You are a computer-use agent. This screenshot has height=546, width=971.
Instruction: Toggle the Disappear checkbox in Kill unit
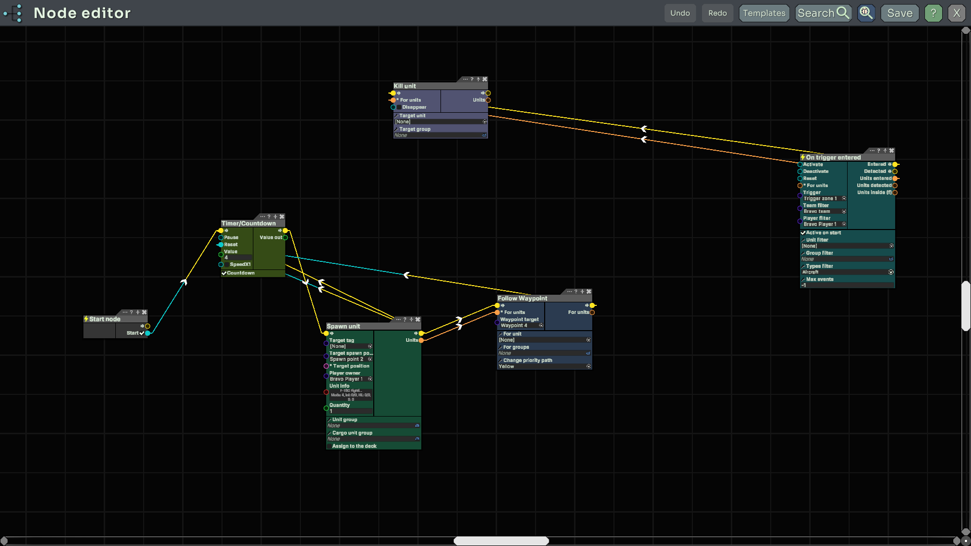pos(399,107)
